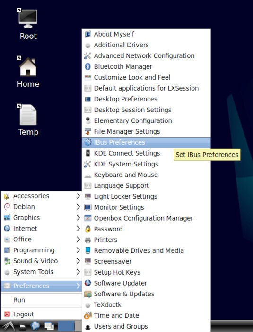
Task: Click the Monitor Settings screen icon
Action: (87, 207)
